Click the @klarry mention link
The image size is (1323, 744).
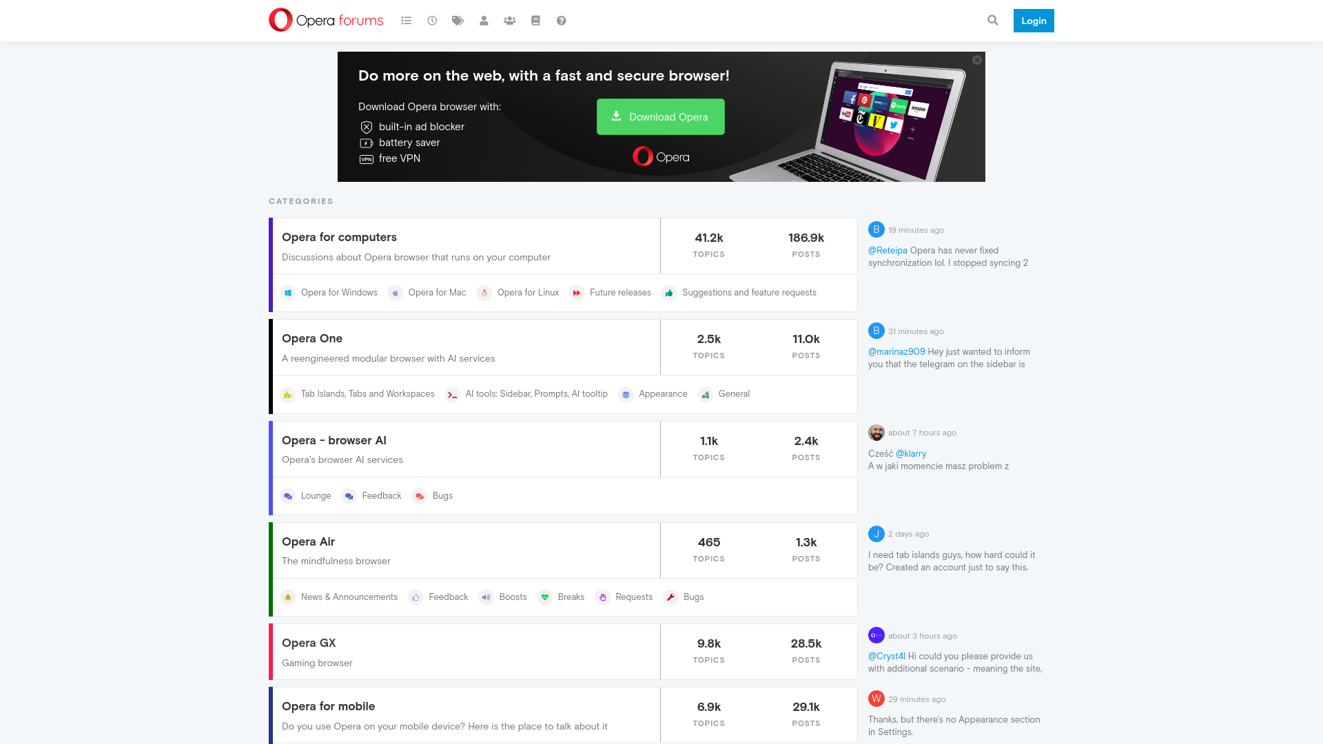coord(911,454)
